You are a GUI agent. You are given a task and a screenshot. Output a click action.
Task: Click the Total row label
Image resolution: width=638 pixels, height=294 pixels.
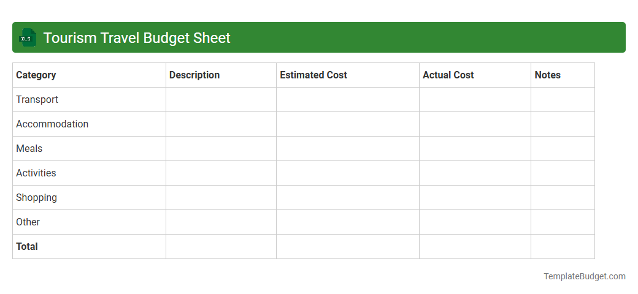click(89, 246)
